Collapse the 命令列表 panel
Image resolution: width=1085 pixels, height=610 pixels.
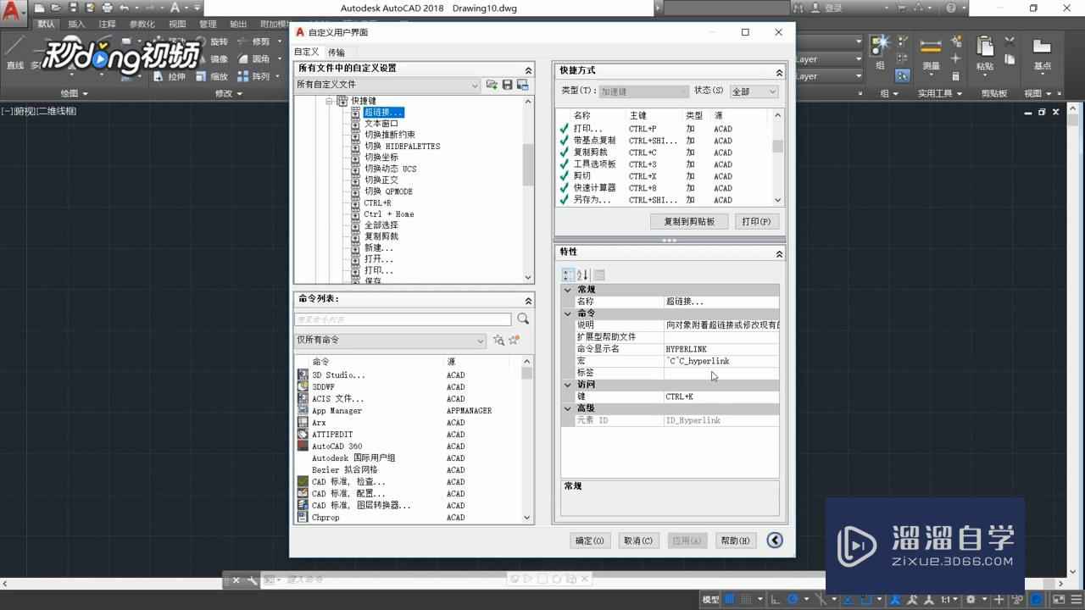(529, 301)
